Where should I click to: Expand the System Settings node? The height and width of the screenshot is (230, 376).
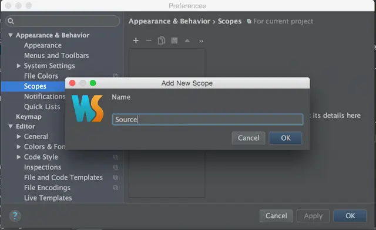click(x=19, y=66)
